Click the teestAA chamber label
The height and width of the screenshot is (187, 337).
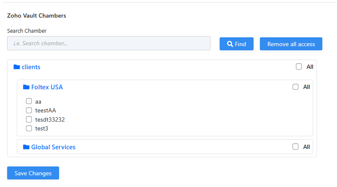tap(46, 110)
